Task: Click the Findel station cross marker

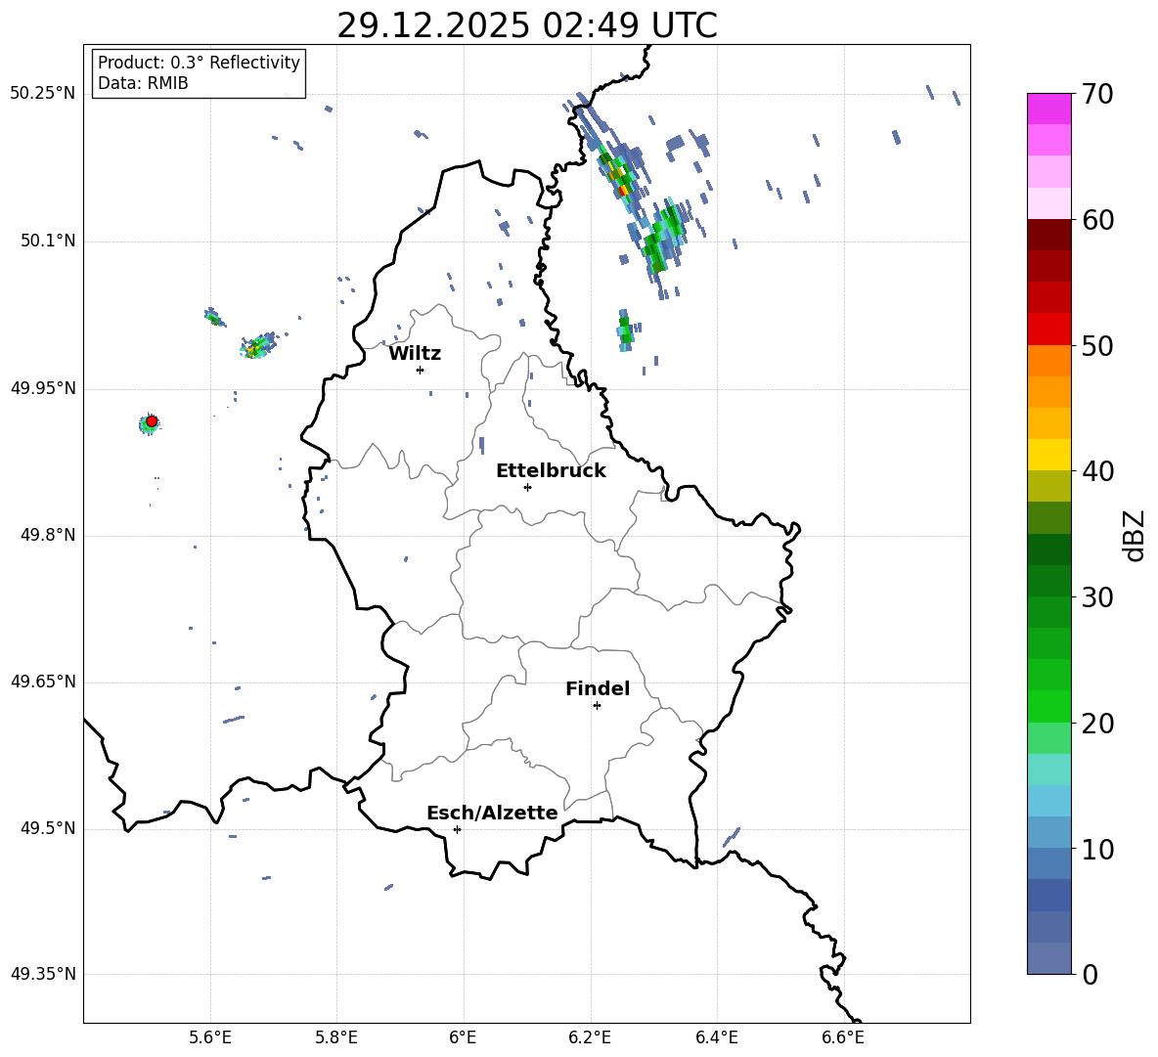Action: pos(597,706)
